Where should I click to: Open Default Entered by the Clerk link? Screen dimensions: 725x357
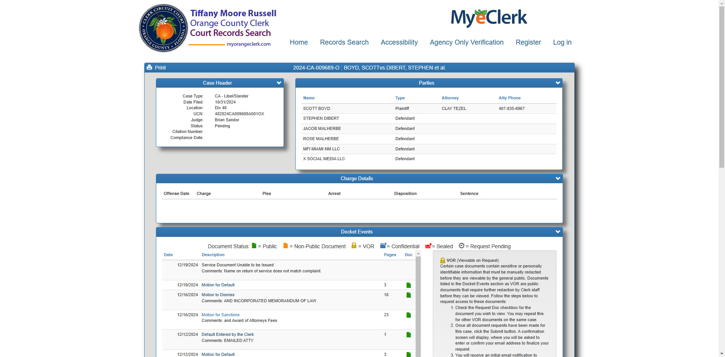(x=228, y=334)
